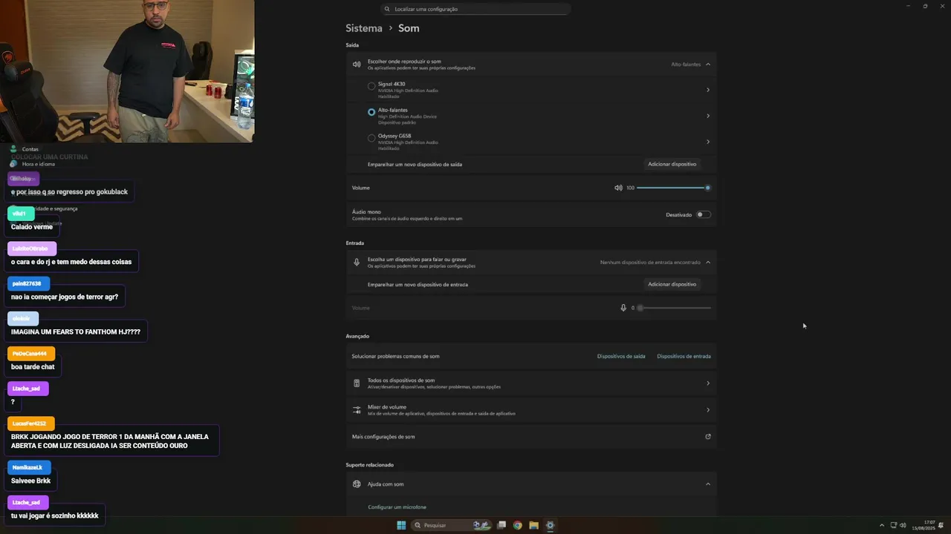This screenshot has height=534, width=951.
Task: Click the output volume value '100'
Action: click(x=630, y=188)
